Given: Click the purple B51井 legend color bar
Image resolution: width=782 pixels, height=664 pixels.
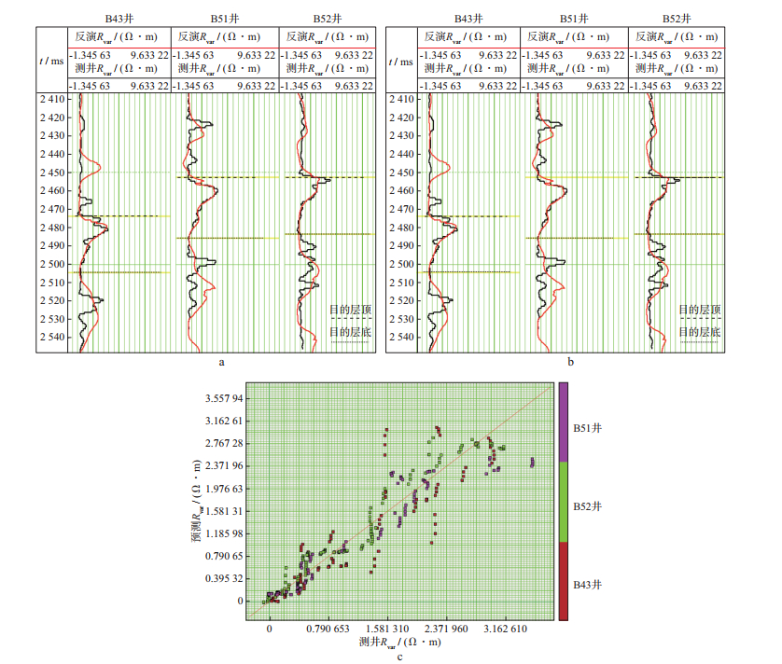Looking at the screenshot, I should pos(564,422).
